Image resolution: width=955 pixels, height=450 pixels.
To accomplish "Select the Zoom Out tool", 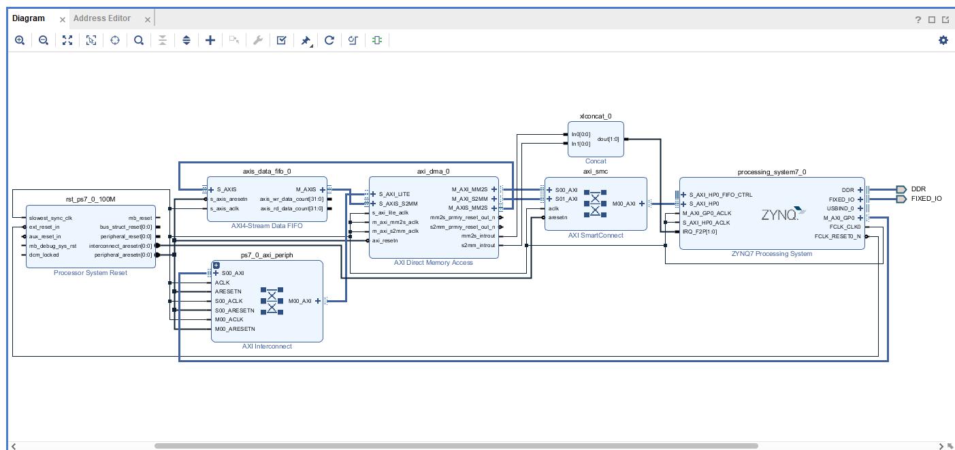I will point(42,40).
